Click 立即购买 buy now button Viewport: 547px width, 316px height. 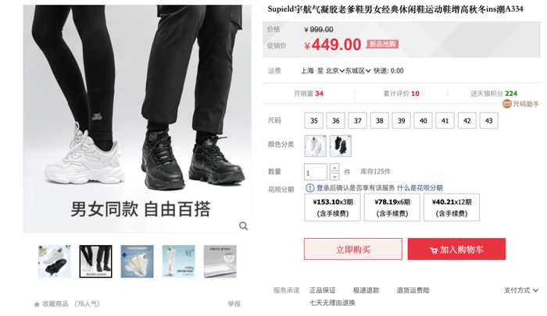[x=353, y=249]
